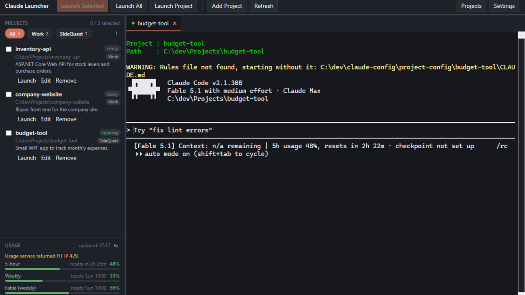The width and height of the screenshot is (525, 295).
Task: Edit the budget-tool project
Action: pyautogui.click(x=46, y=158)
